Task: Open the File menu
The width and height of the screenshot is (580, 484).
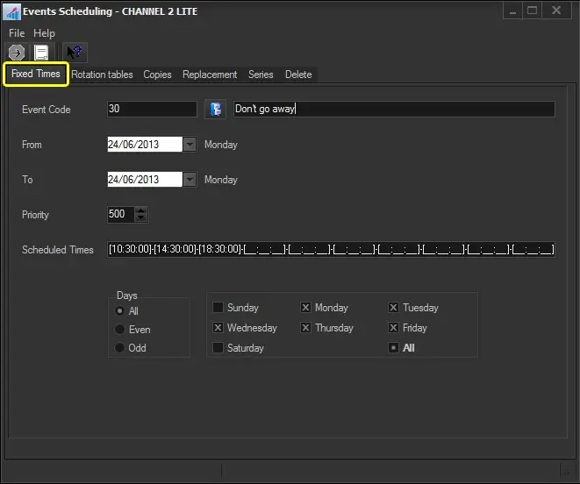Action: (x=17, y=33)
